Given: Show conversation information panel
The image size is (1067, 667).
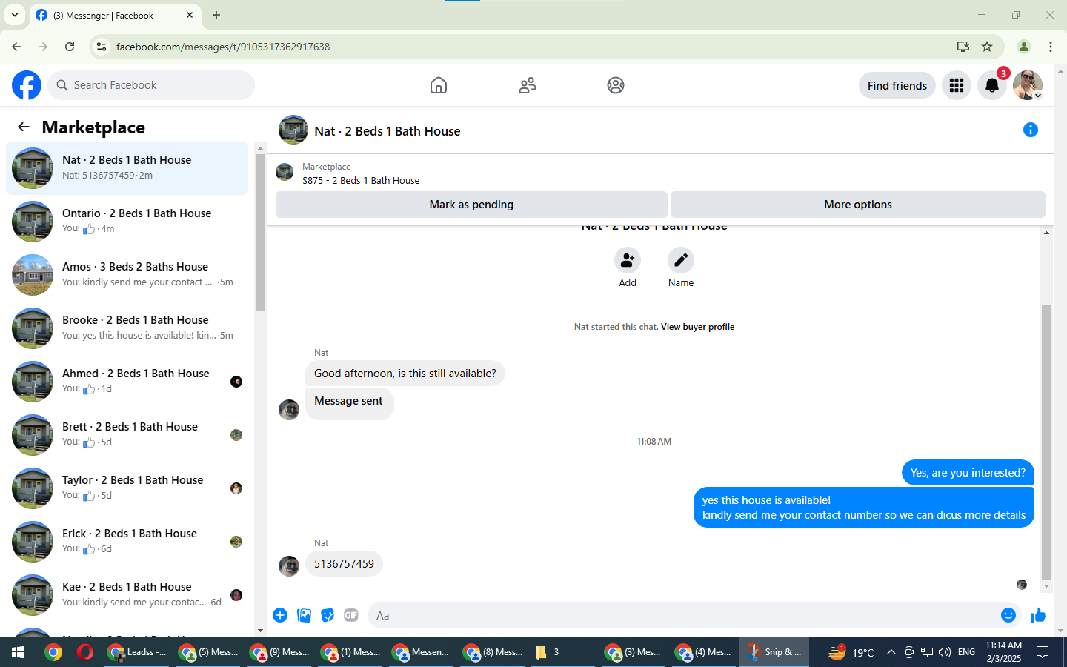Looking at the screenshot, I should click(1030, 130).
